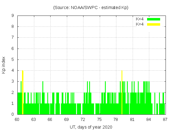Click the y-axis tick label 6
This screenshot has width=174, height=131.
coord(13,49)
